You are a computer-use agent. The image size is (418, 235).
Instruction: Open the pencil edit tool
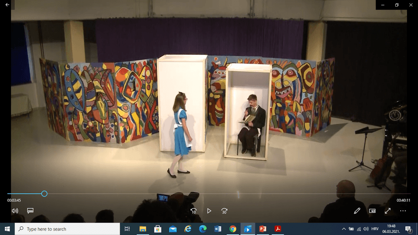(357, 211)
